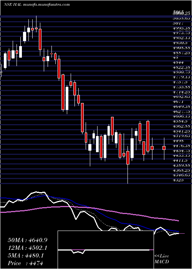
Task: Click the 4584.5 price axis label
Action: pos(180,122)
